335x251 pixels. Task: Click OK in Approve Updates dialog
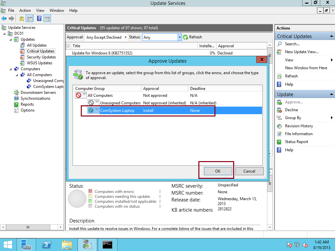[x=218, y=171]
